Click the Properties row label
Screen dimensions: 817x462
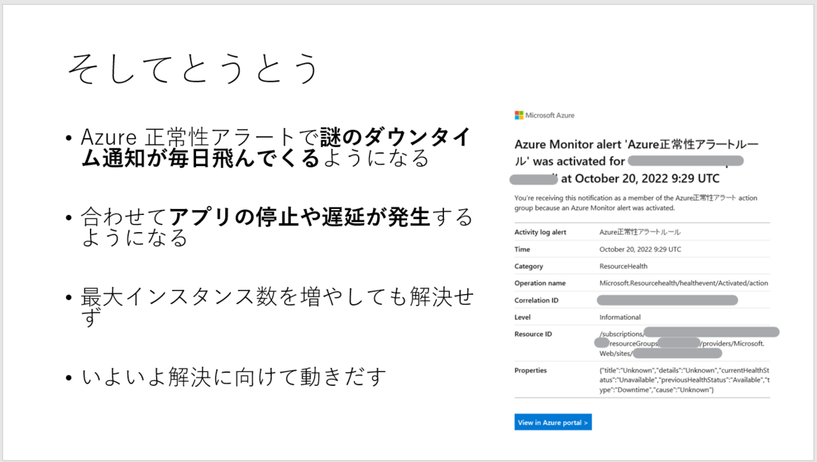[x=530, y=370]
